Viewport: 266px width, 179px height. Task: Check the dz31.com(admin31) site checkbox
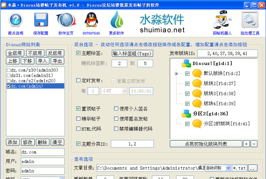9,75
